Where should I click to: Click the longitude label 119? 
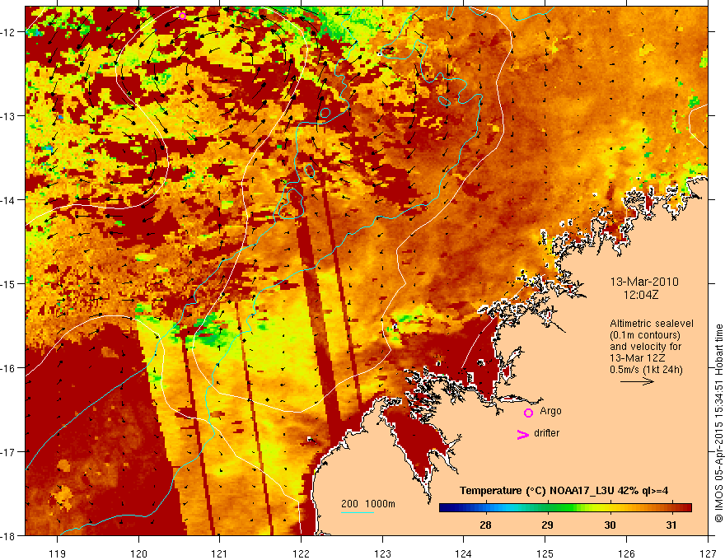58,553
